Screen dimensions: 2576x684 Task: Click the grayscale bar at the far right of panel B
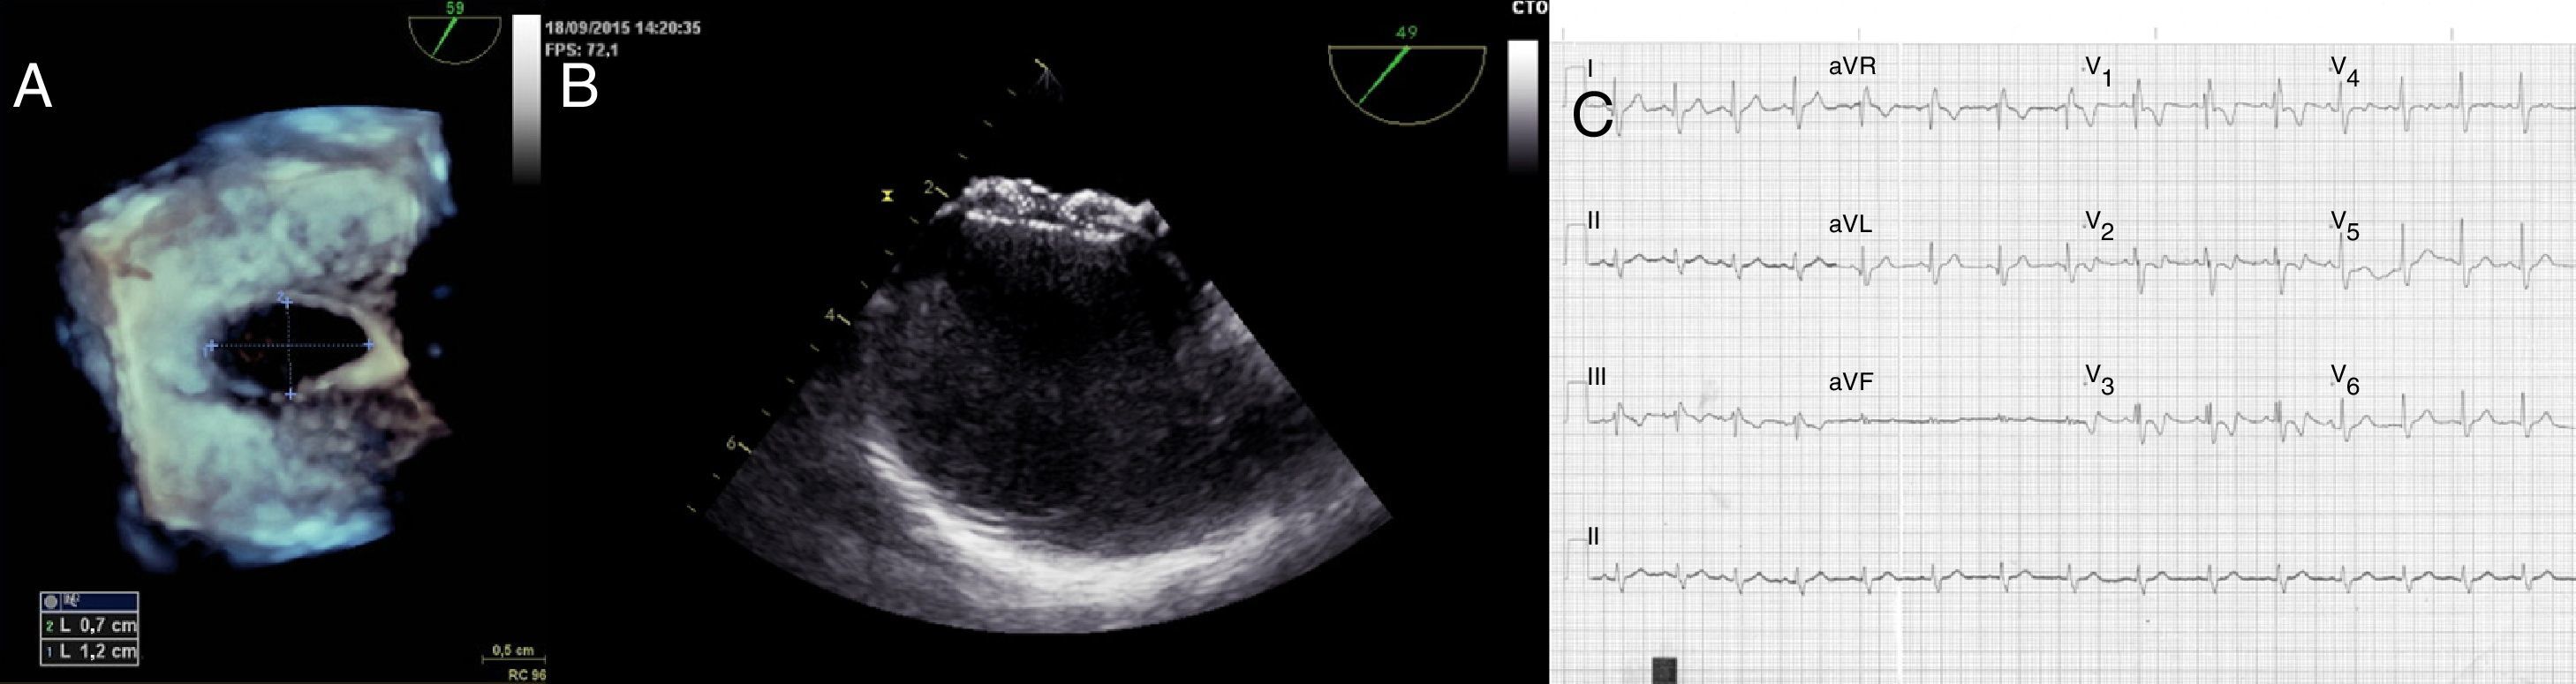(x=1522, y=105)
